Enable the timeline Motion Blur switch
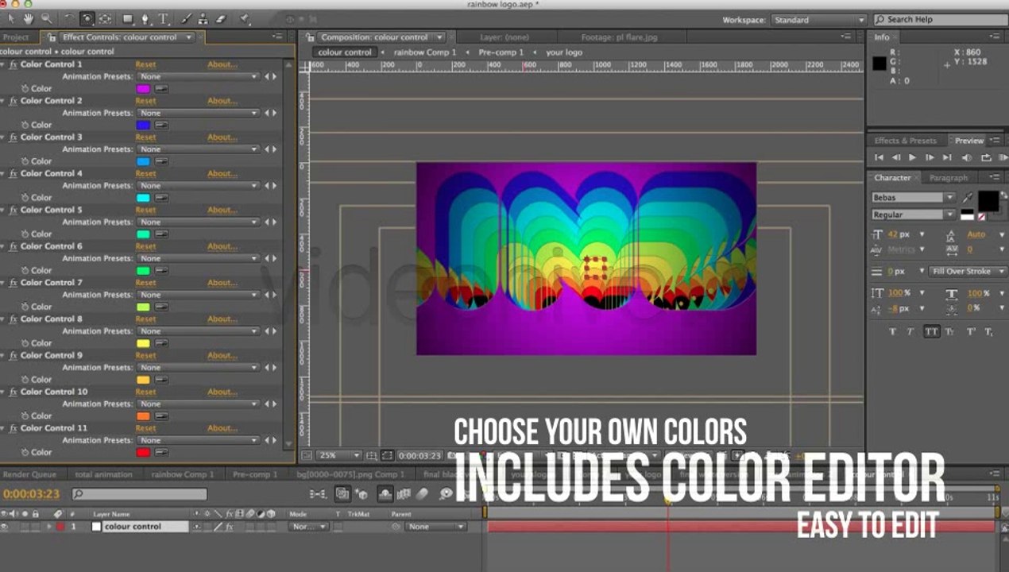 423,494
